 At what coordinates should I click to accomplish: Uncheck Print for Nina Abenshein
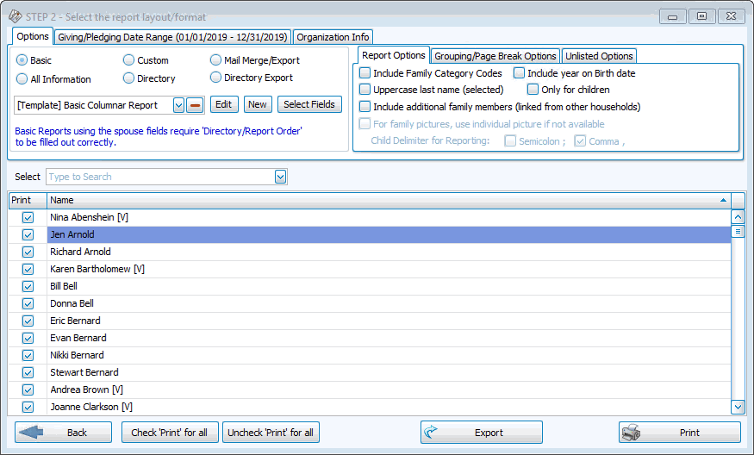click(x=28, y=217)
